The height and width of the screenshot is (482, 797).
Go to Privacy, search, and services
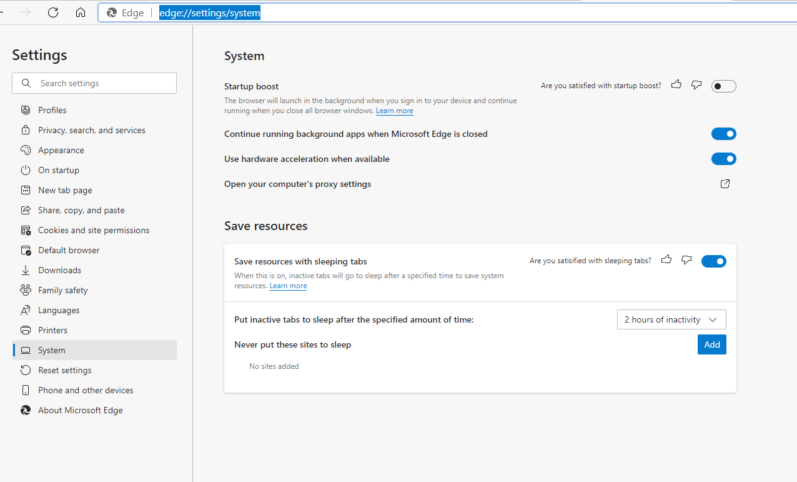(x=94, y=130)
